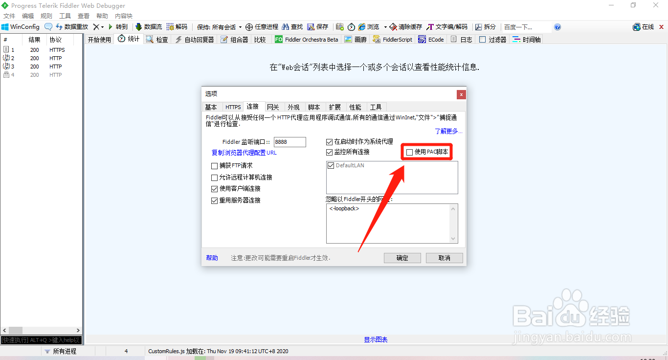Click the timer stopwatch toolbar icon

pyautogui.click(x=352, y=27)
